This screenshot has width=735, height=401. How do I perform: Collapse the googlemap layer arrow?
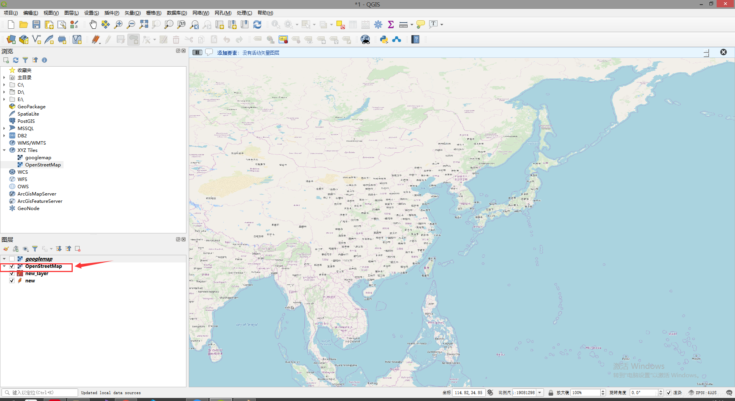(x=4, y=259)
